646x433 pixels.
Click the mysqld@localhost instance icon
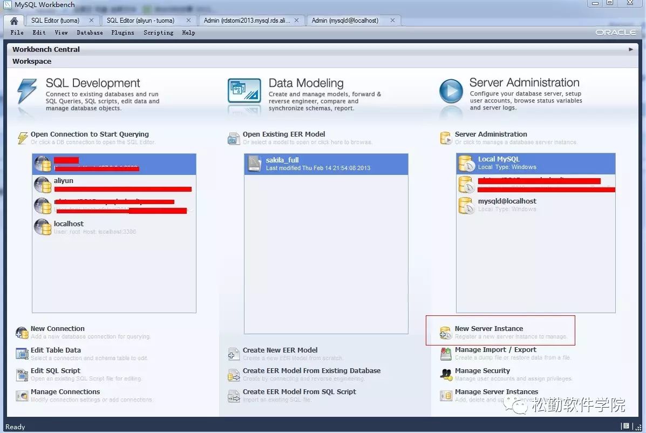point(466,205)
